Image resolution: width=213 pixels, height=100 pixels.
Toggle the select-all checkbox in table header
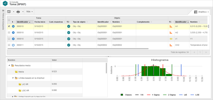coord(9,20)
